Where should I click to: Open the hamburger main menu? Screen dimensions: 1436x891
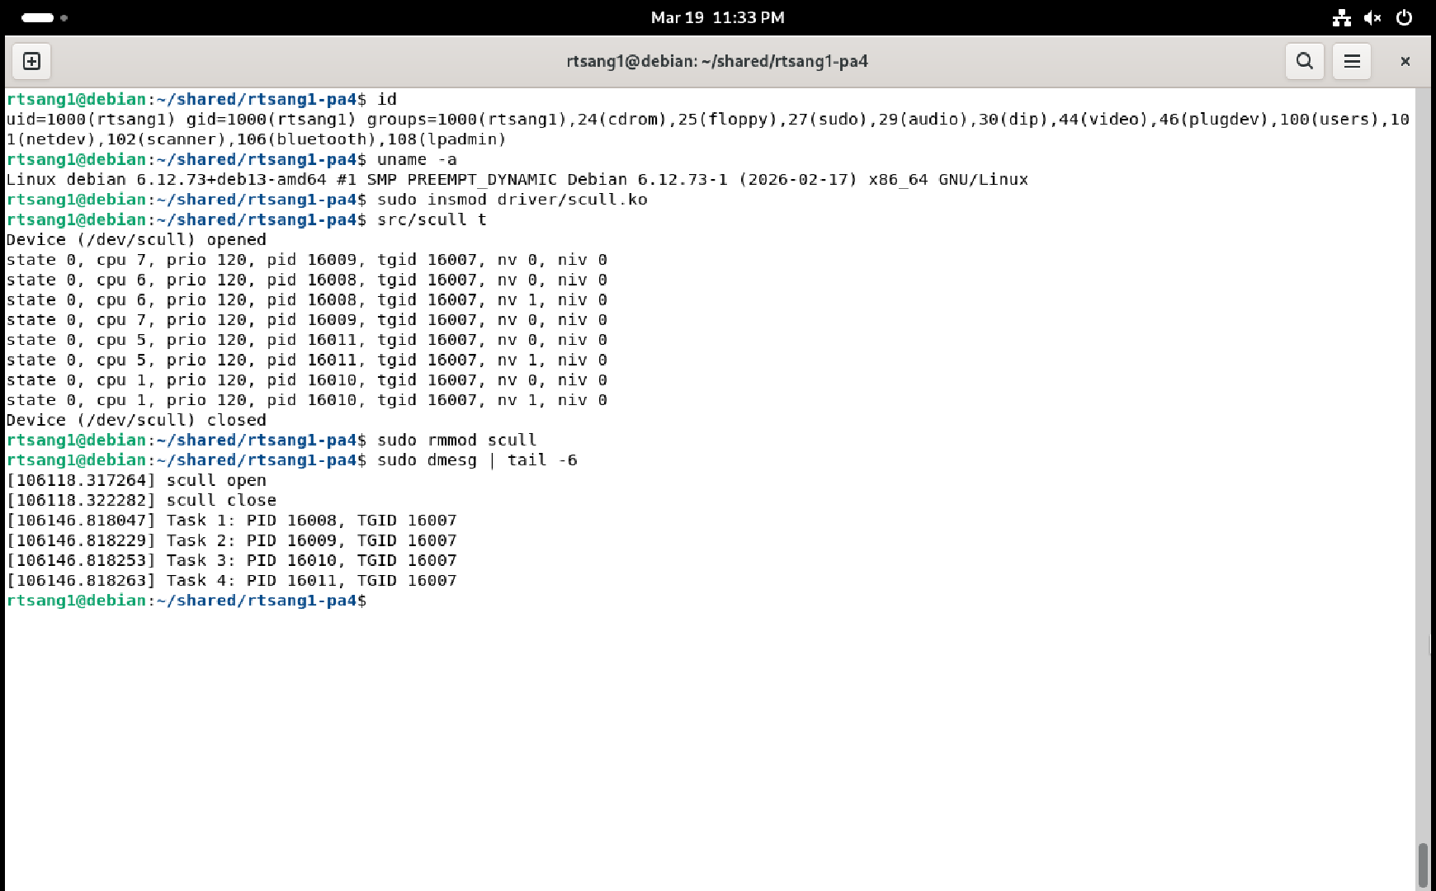click(x=1352, y=61)
